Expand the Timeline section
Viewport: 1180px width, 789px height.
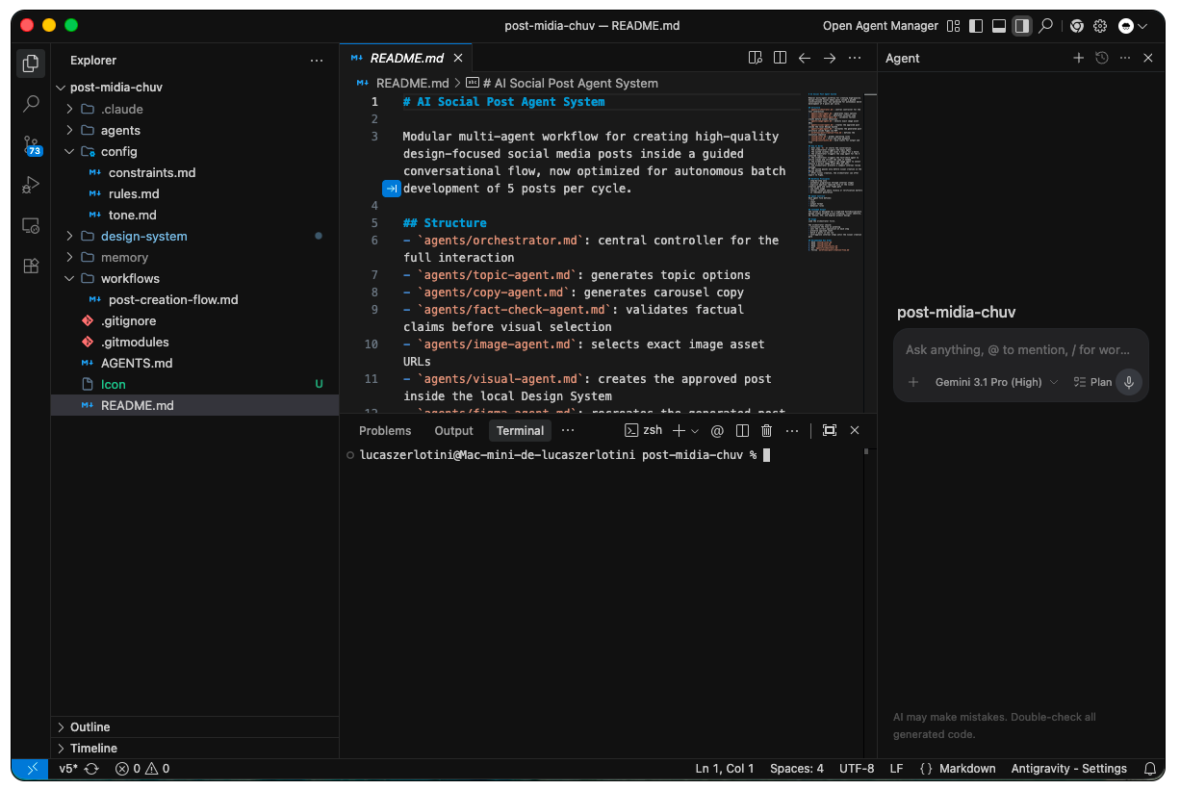[194, 748]
